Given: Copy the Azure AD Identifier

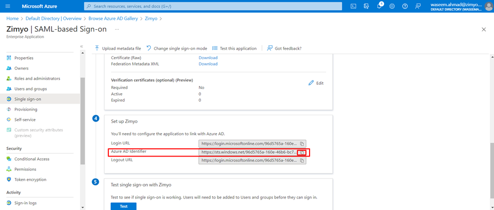Looking at the screenshot, I should coord(302,152).
